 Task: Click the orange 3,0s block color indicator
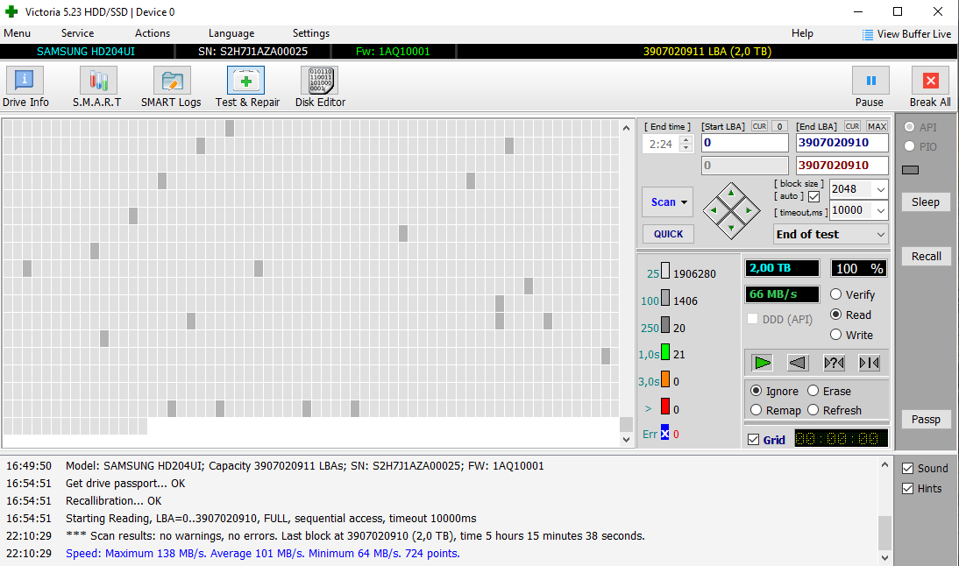coord(664,379)
